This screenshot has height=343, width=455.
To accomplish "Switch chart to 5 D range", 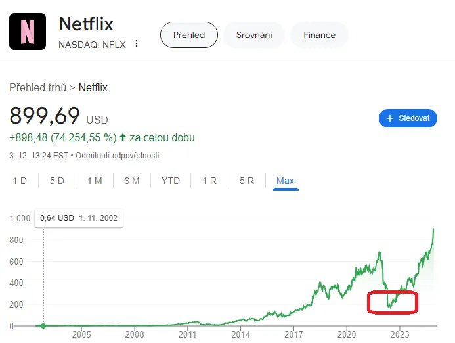I will pyautogui.click(x=57, y=181).
